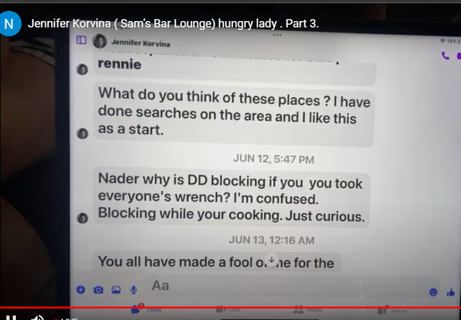The width and height of the screenshot is (461, 320).
Task: Open the photo gallery icon
Action: click(x=116, y=290)
